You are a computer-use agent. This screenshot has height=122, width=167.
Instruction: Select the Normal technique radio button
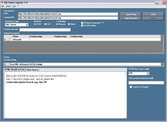(57, 24)
